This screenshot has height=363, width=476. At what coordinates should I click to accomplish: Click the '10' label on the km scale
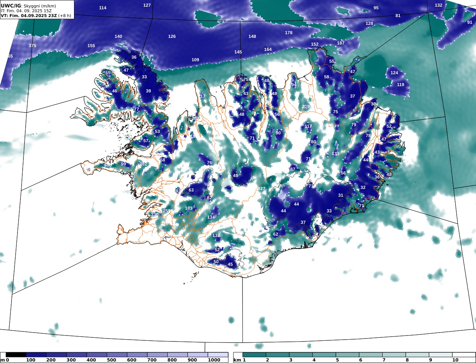pos(455,360)
